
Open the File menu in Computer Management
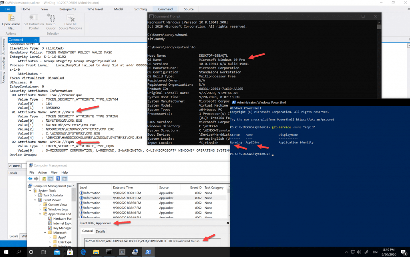(32, 172)
